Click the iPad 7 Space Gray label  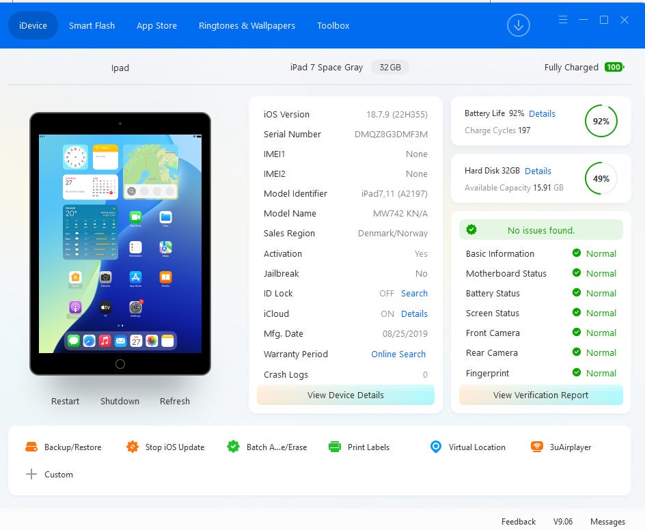click(327, 67)
